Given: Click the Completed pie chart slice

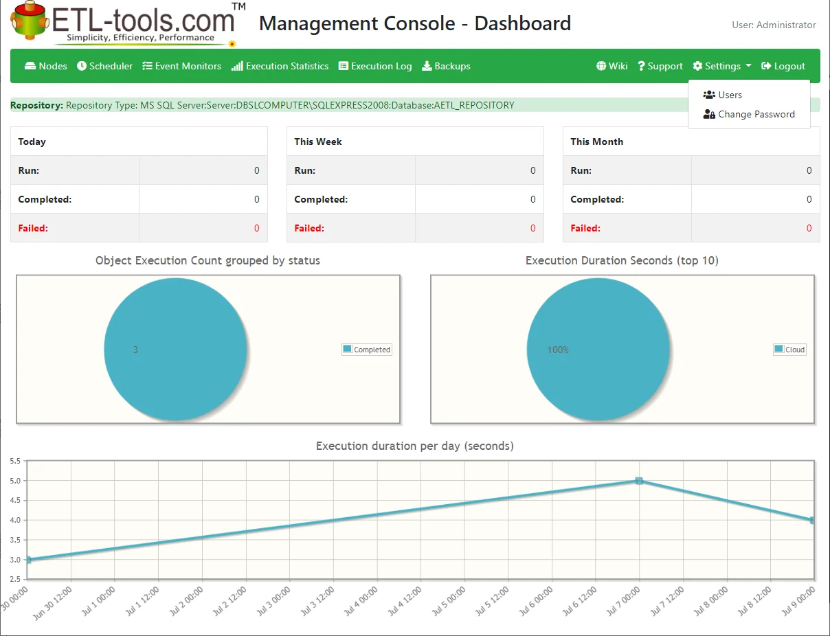Looking at the screenshot, I should coord(176,349).
